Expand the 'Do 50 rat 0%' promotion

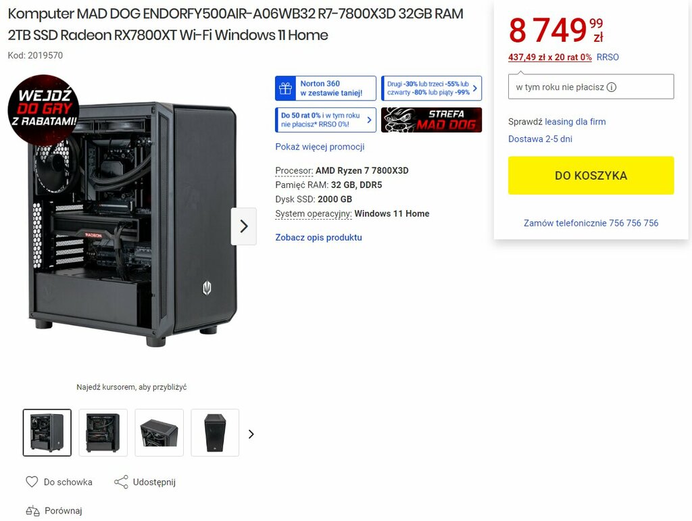[x=325, y=120]
